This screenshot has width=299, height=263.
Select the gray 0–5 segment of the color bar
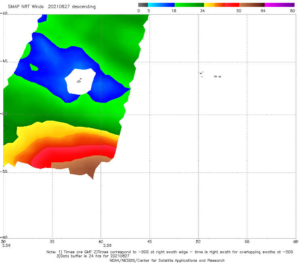pos(143,5)
